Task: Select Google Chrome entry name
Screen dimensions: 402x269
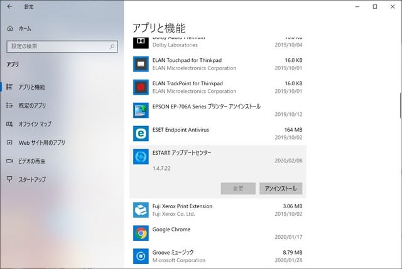Action: [x=171, y=229]
